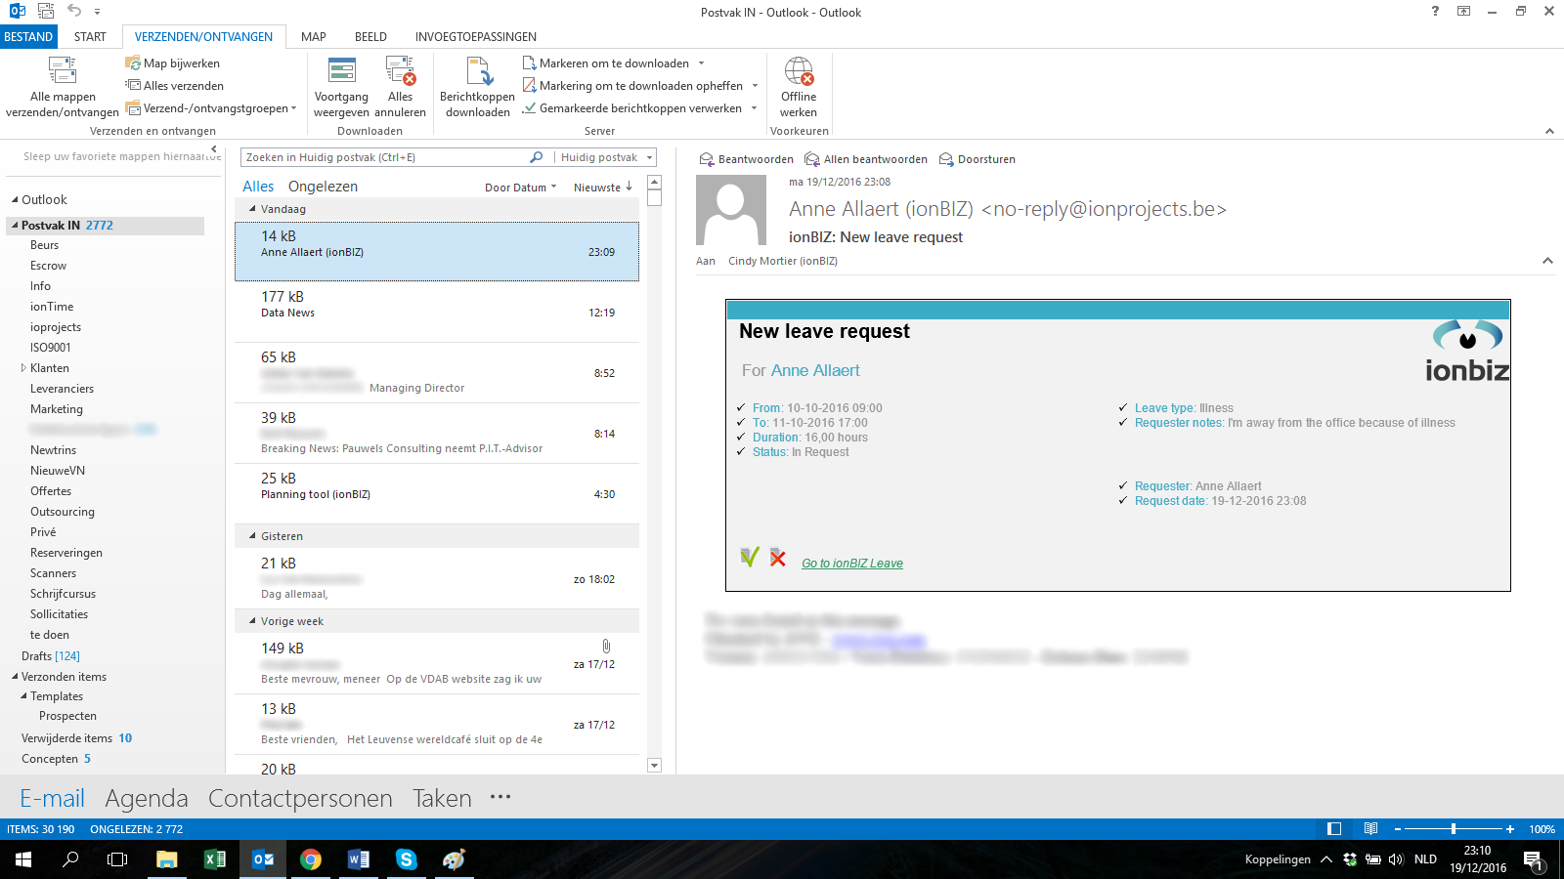This screenshot has width=1564, height=879.
Task: Switch to reading view in status bar
Action: click(x=1371, y=829)
